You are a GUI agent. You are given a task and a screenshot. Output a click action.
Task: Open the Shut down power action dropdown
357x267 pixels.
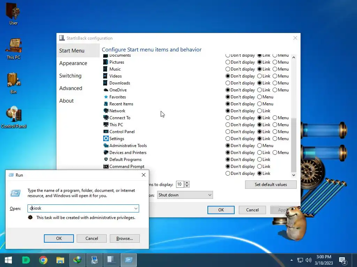coord(185,195)
